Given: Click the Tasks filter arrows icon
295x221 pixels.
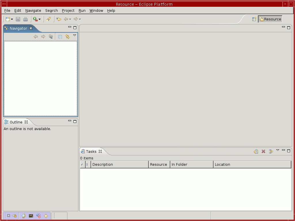Looking at the screenshot, I should [x=271, y=151].
